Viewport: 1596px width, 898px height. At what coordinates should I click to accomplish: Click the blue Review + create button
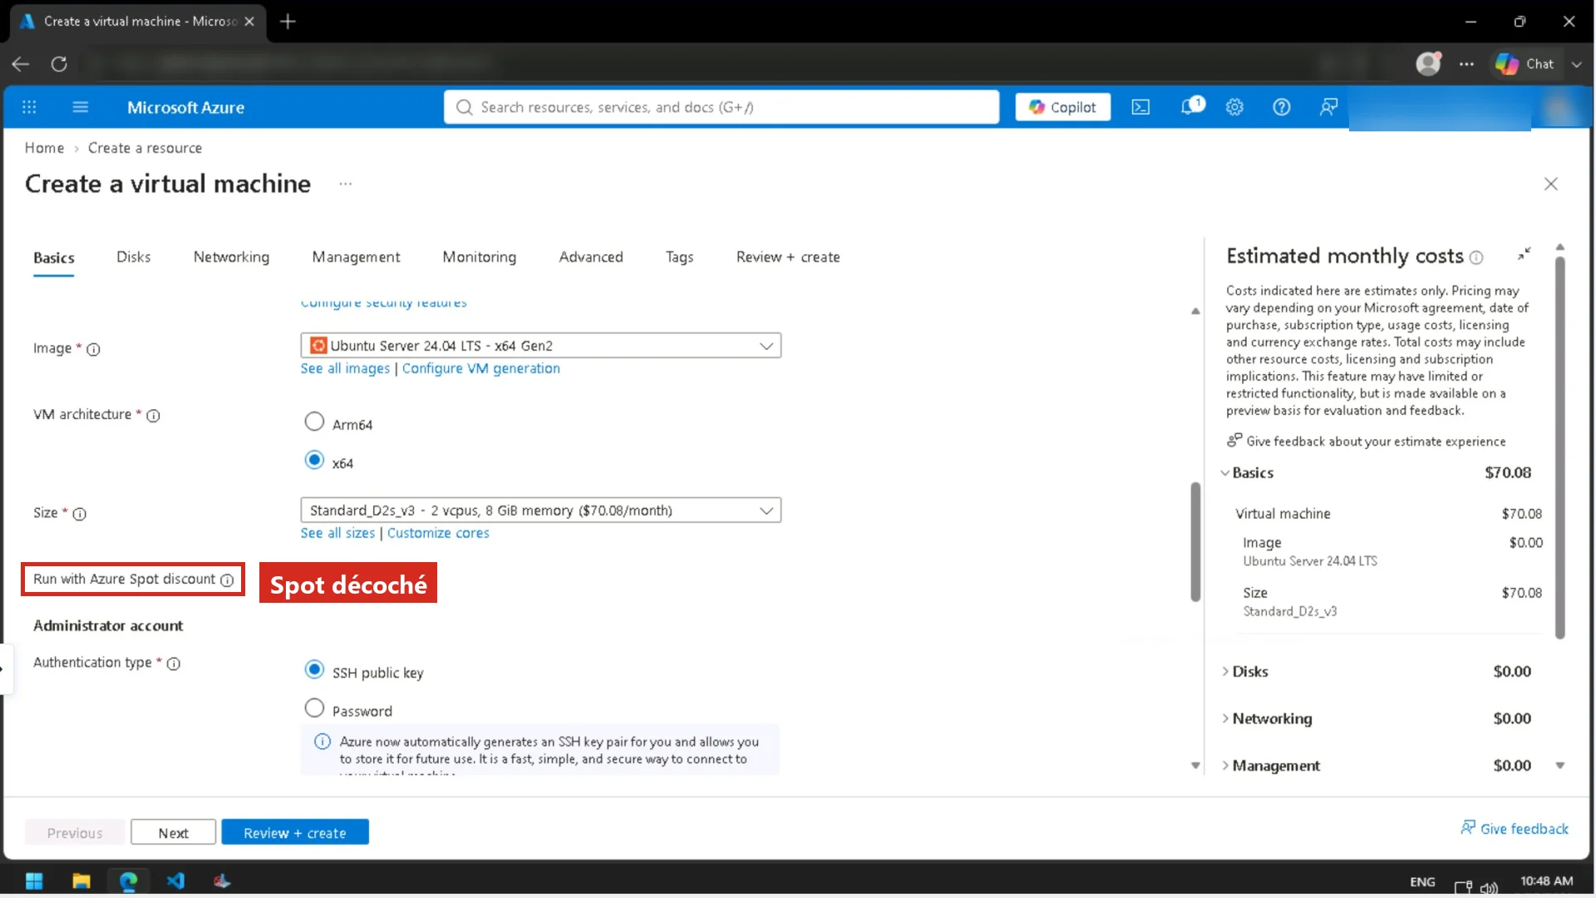coord(295,833)
